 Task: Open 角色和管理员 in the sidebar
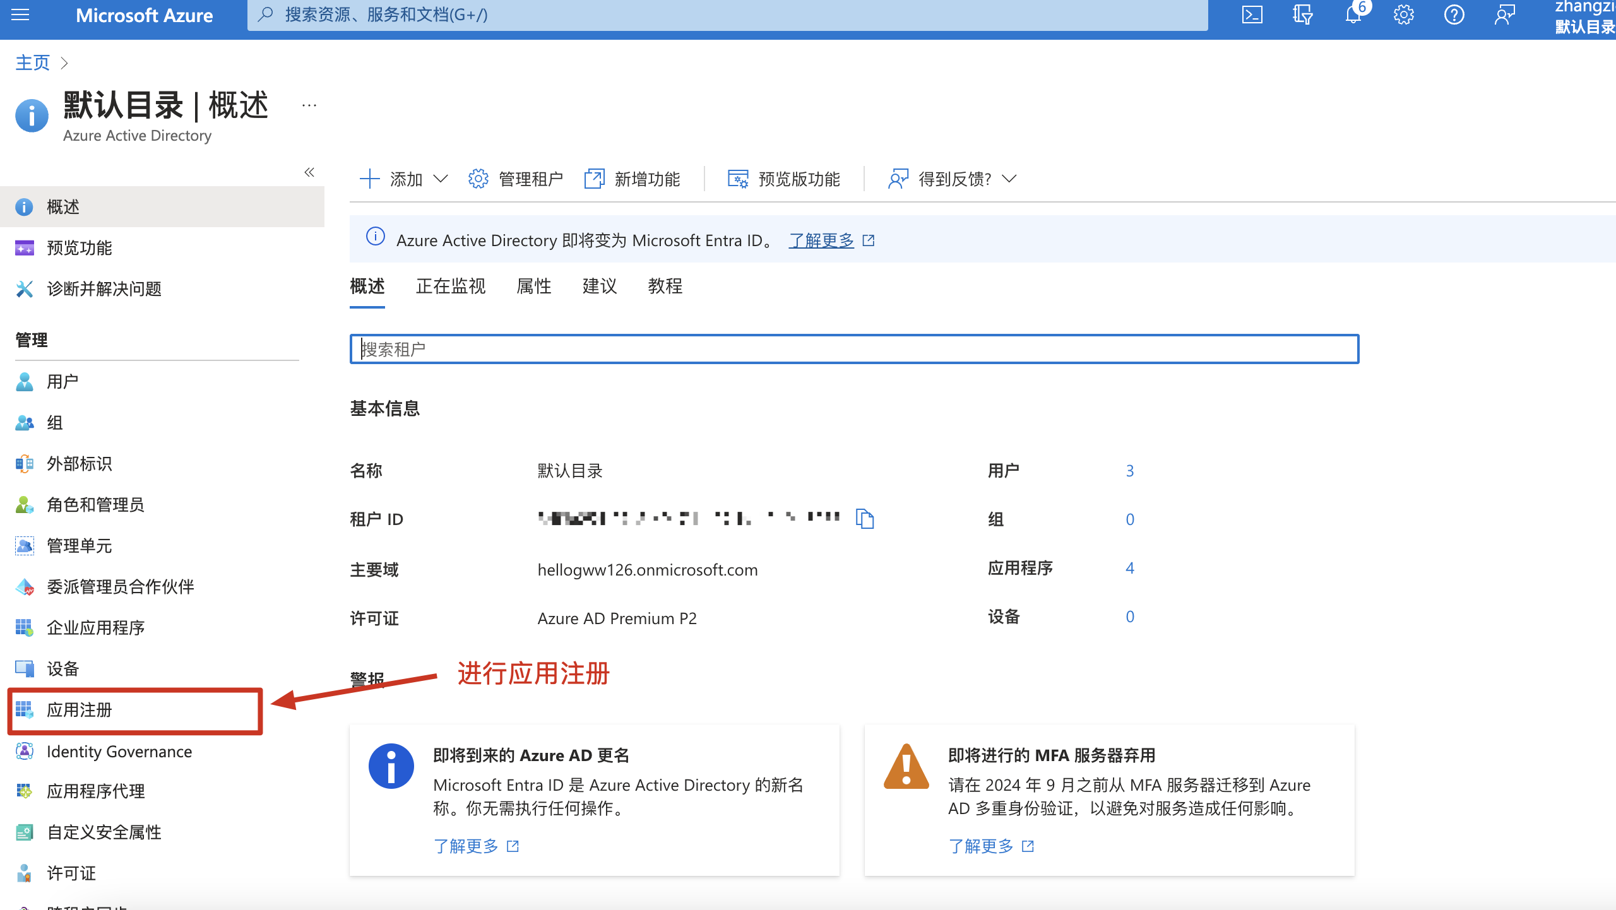[162, 505]
